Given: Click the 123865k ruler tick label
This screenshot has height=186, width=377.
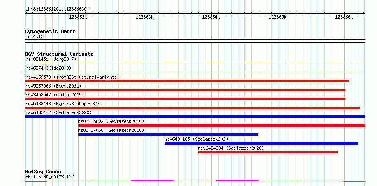Looking at the screenshot, I should click(x=277, y=17).
